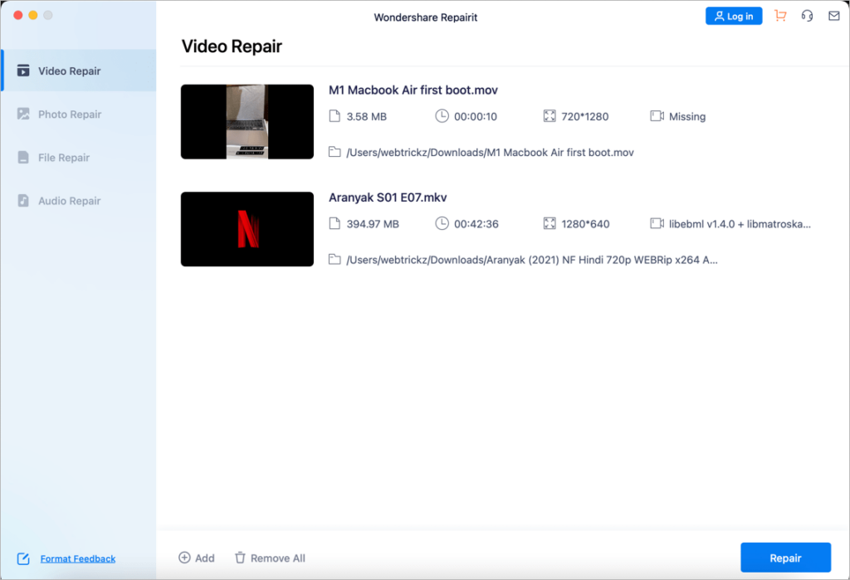The width and height of the screenshot is (850, 580).
Task: Click the resolution icon beside 720*1280
Action: click(x=549, y=116)
